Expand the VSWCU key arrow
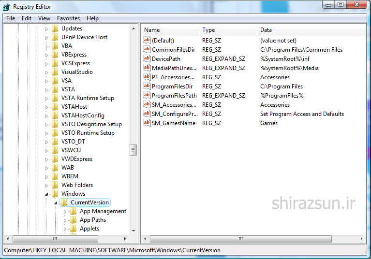The image size is (371, 259). (x=46, y=151)
